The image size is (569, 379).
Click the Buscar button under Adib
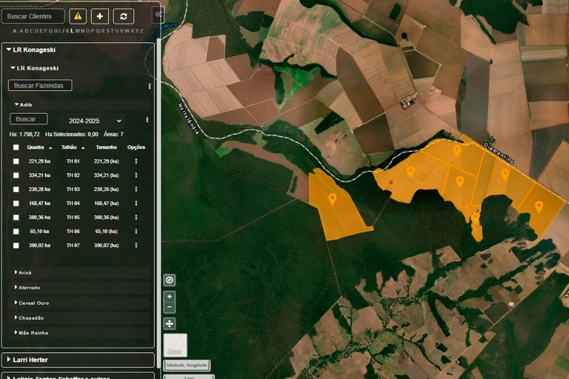[x=28, y=119]
